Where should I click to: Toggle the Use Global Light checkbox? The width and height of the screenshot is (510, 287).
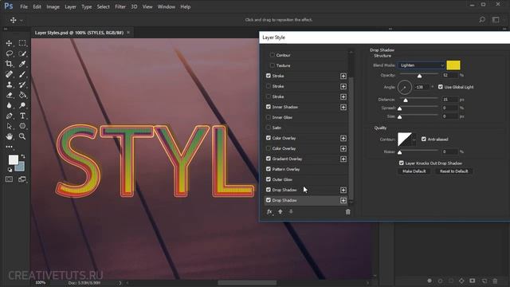pos(441,87)
